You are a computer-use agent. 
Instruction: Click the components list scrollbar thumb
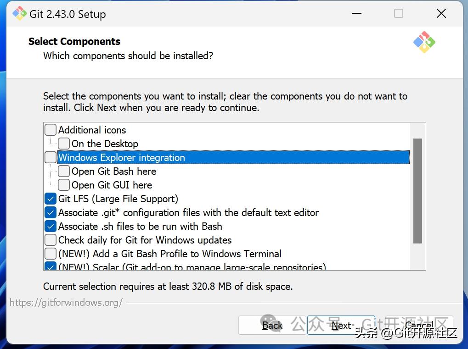point(417,190)
